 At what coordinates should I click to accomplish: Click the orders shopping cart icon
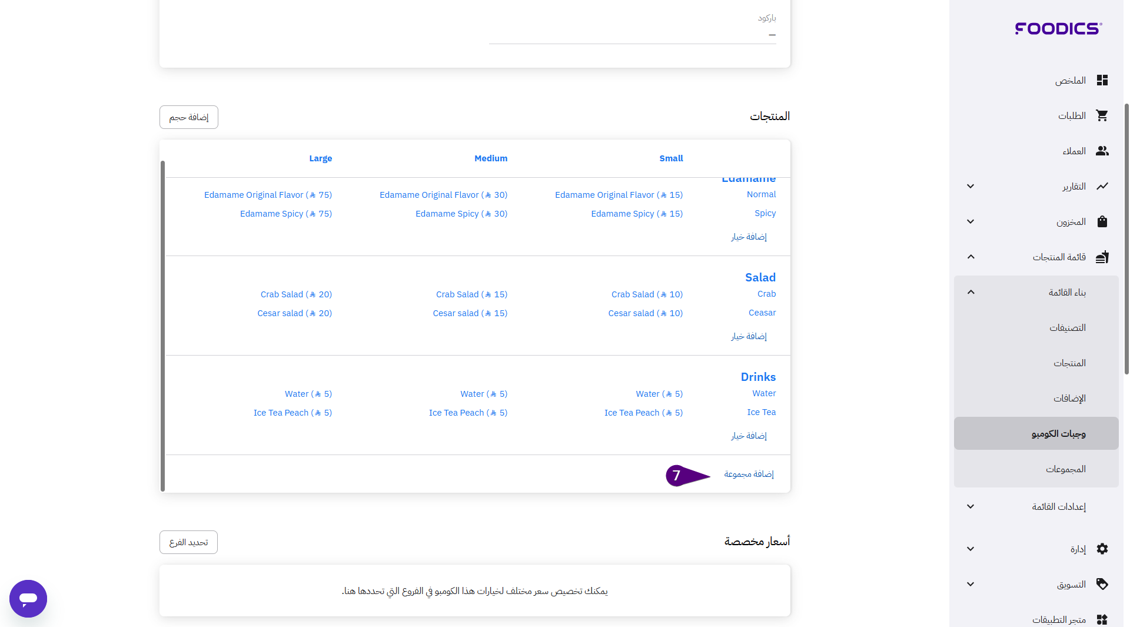coord(1102,115)
